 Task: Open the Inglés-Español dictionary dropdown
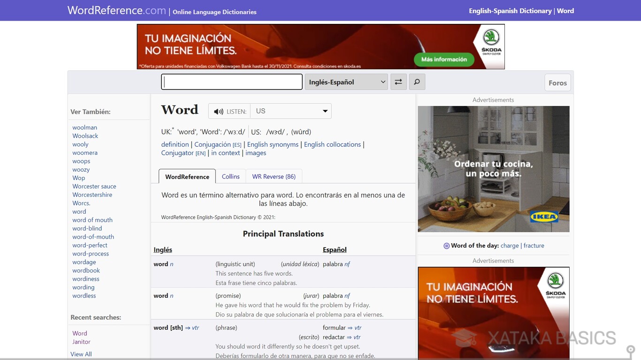pyautogui.click(x=346, y=82)
